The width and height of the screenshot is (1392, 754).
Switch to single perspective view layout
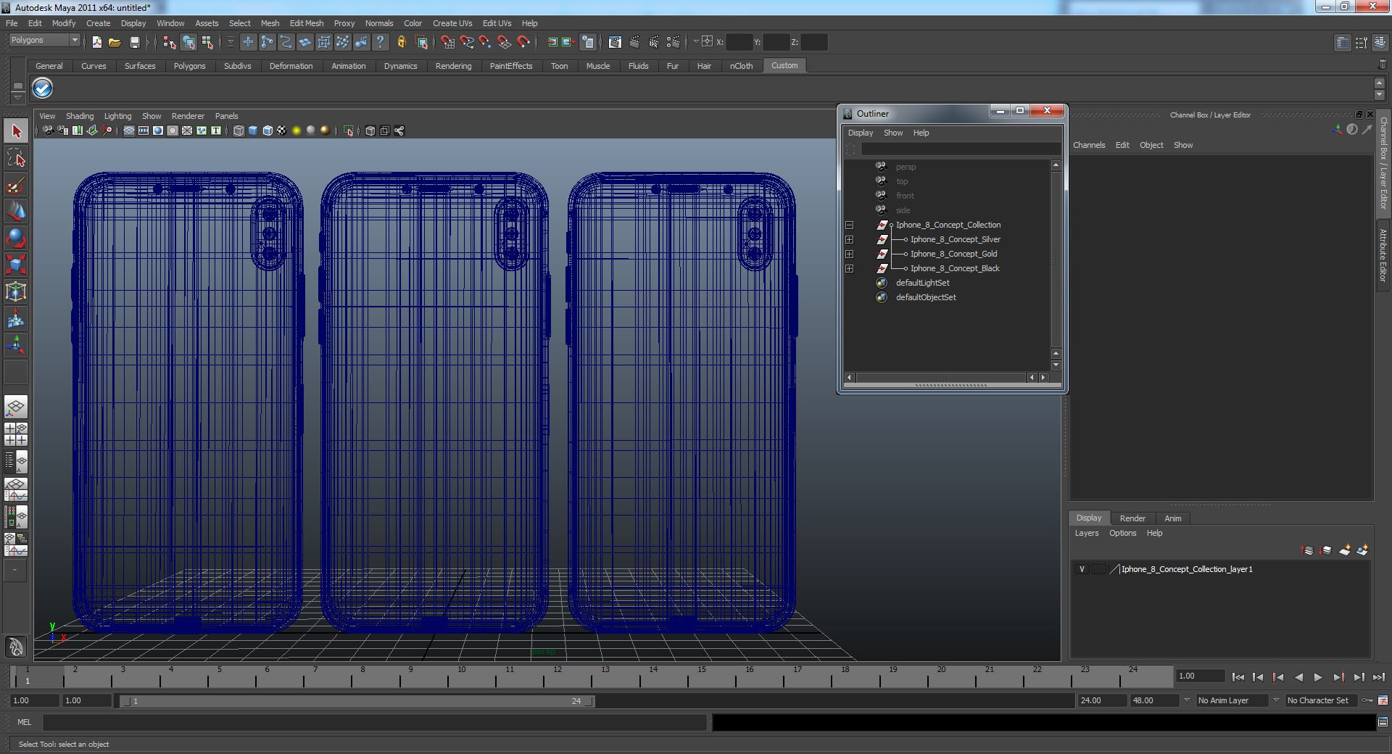point(16,407)
